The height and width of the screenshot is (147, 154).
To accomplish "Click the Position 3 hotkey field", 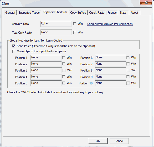I will pos(46,70).
